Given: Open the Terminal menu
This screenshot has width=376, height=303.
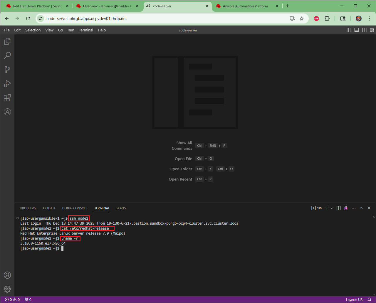Looking at the screenshot, I should pyautogui.click(x=86, y=30).
